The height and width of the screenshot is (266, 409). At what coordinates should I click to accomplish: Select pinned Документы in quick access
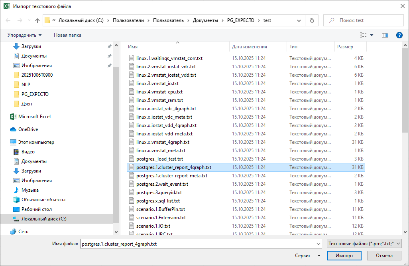pyautogui.click(x=34, y=56)
